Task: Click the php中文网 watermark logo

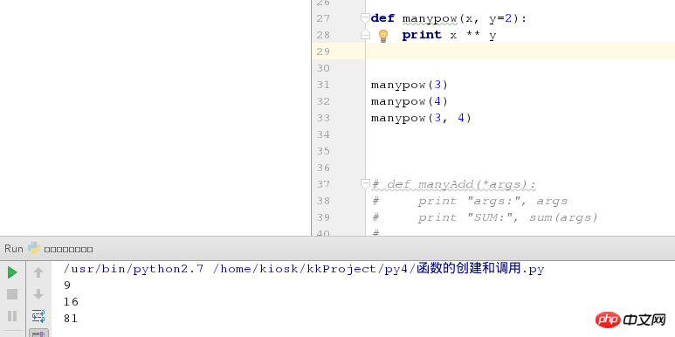Action: click(x=631, y=320)
